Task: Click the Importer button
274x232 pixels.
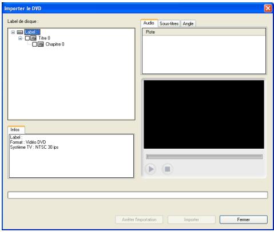Action: pyautogui.click(x=192, y=219)
